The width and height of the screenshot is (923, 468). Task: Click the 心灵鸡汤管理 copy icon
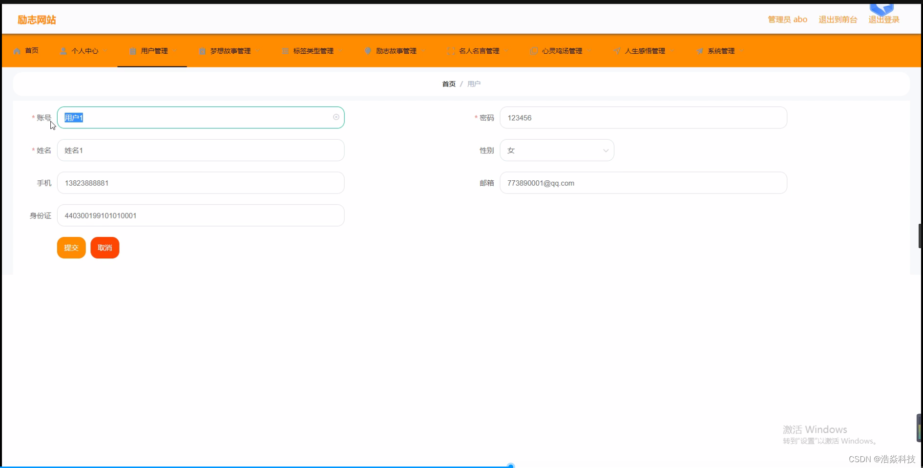pos(533,50)
